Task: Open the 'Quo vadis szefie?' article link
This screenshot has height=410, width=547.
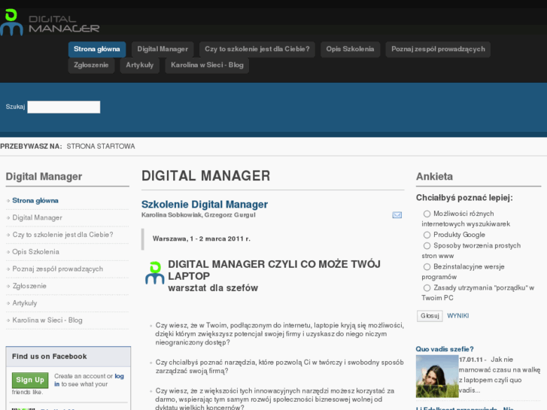Action: [x=445, y=349]
